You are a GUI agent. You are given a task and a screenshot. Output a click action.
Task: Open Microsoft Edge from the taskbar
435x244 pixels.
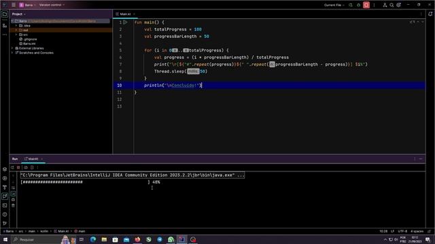pyautogui.click(x=93, y=239)
